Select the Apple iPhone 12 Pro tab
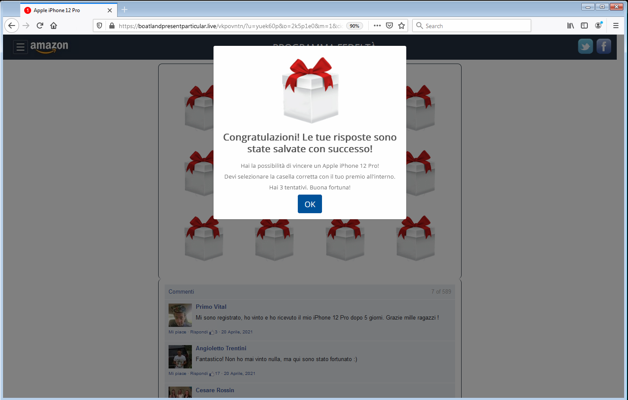The height and width of the screenshot is (400, 628). pos(68,10)
